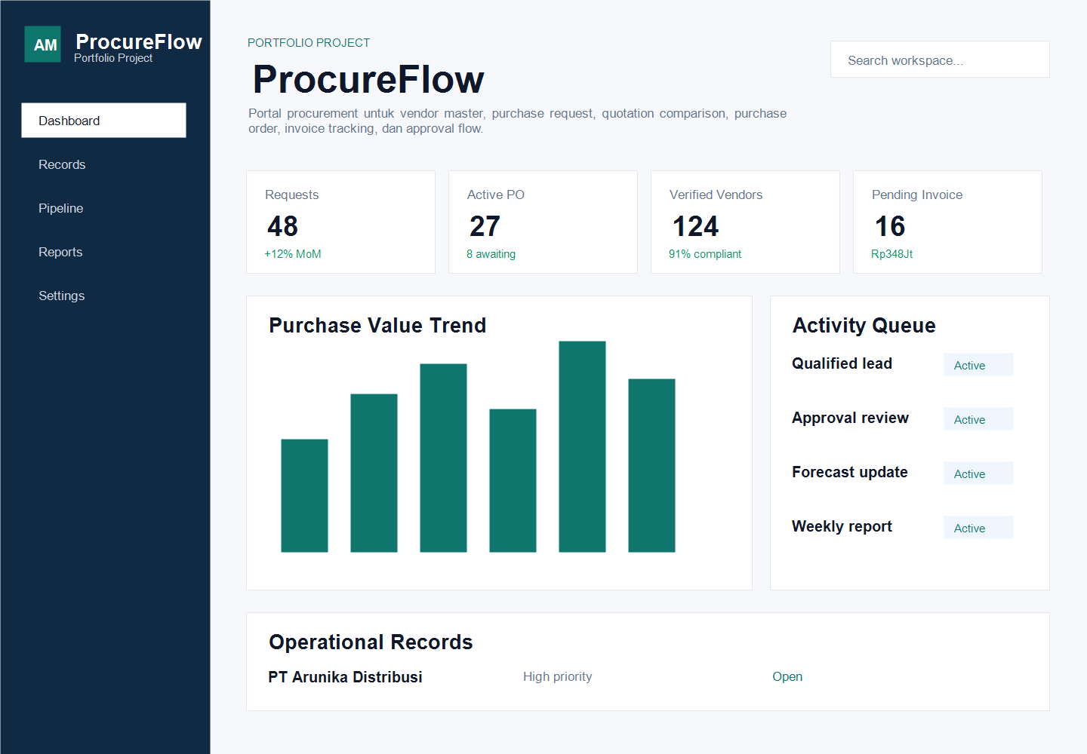
Task: Click the Forecast update activity item
Action: 849,472
